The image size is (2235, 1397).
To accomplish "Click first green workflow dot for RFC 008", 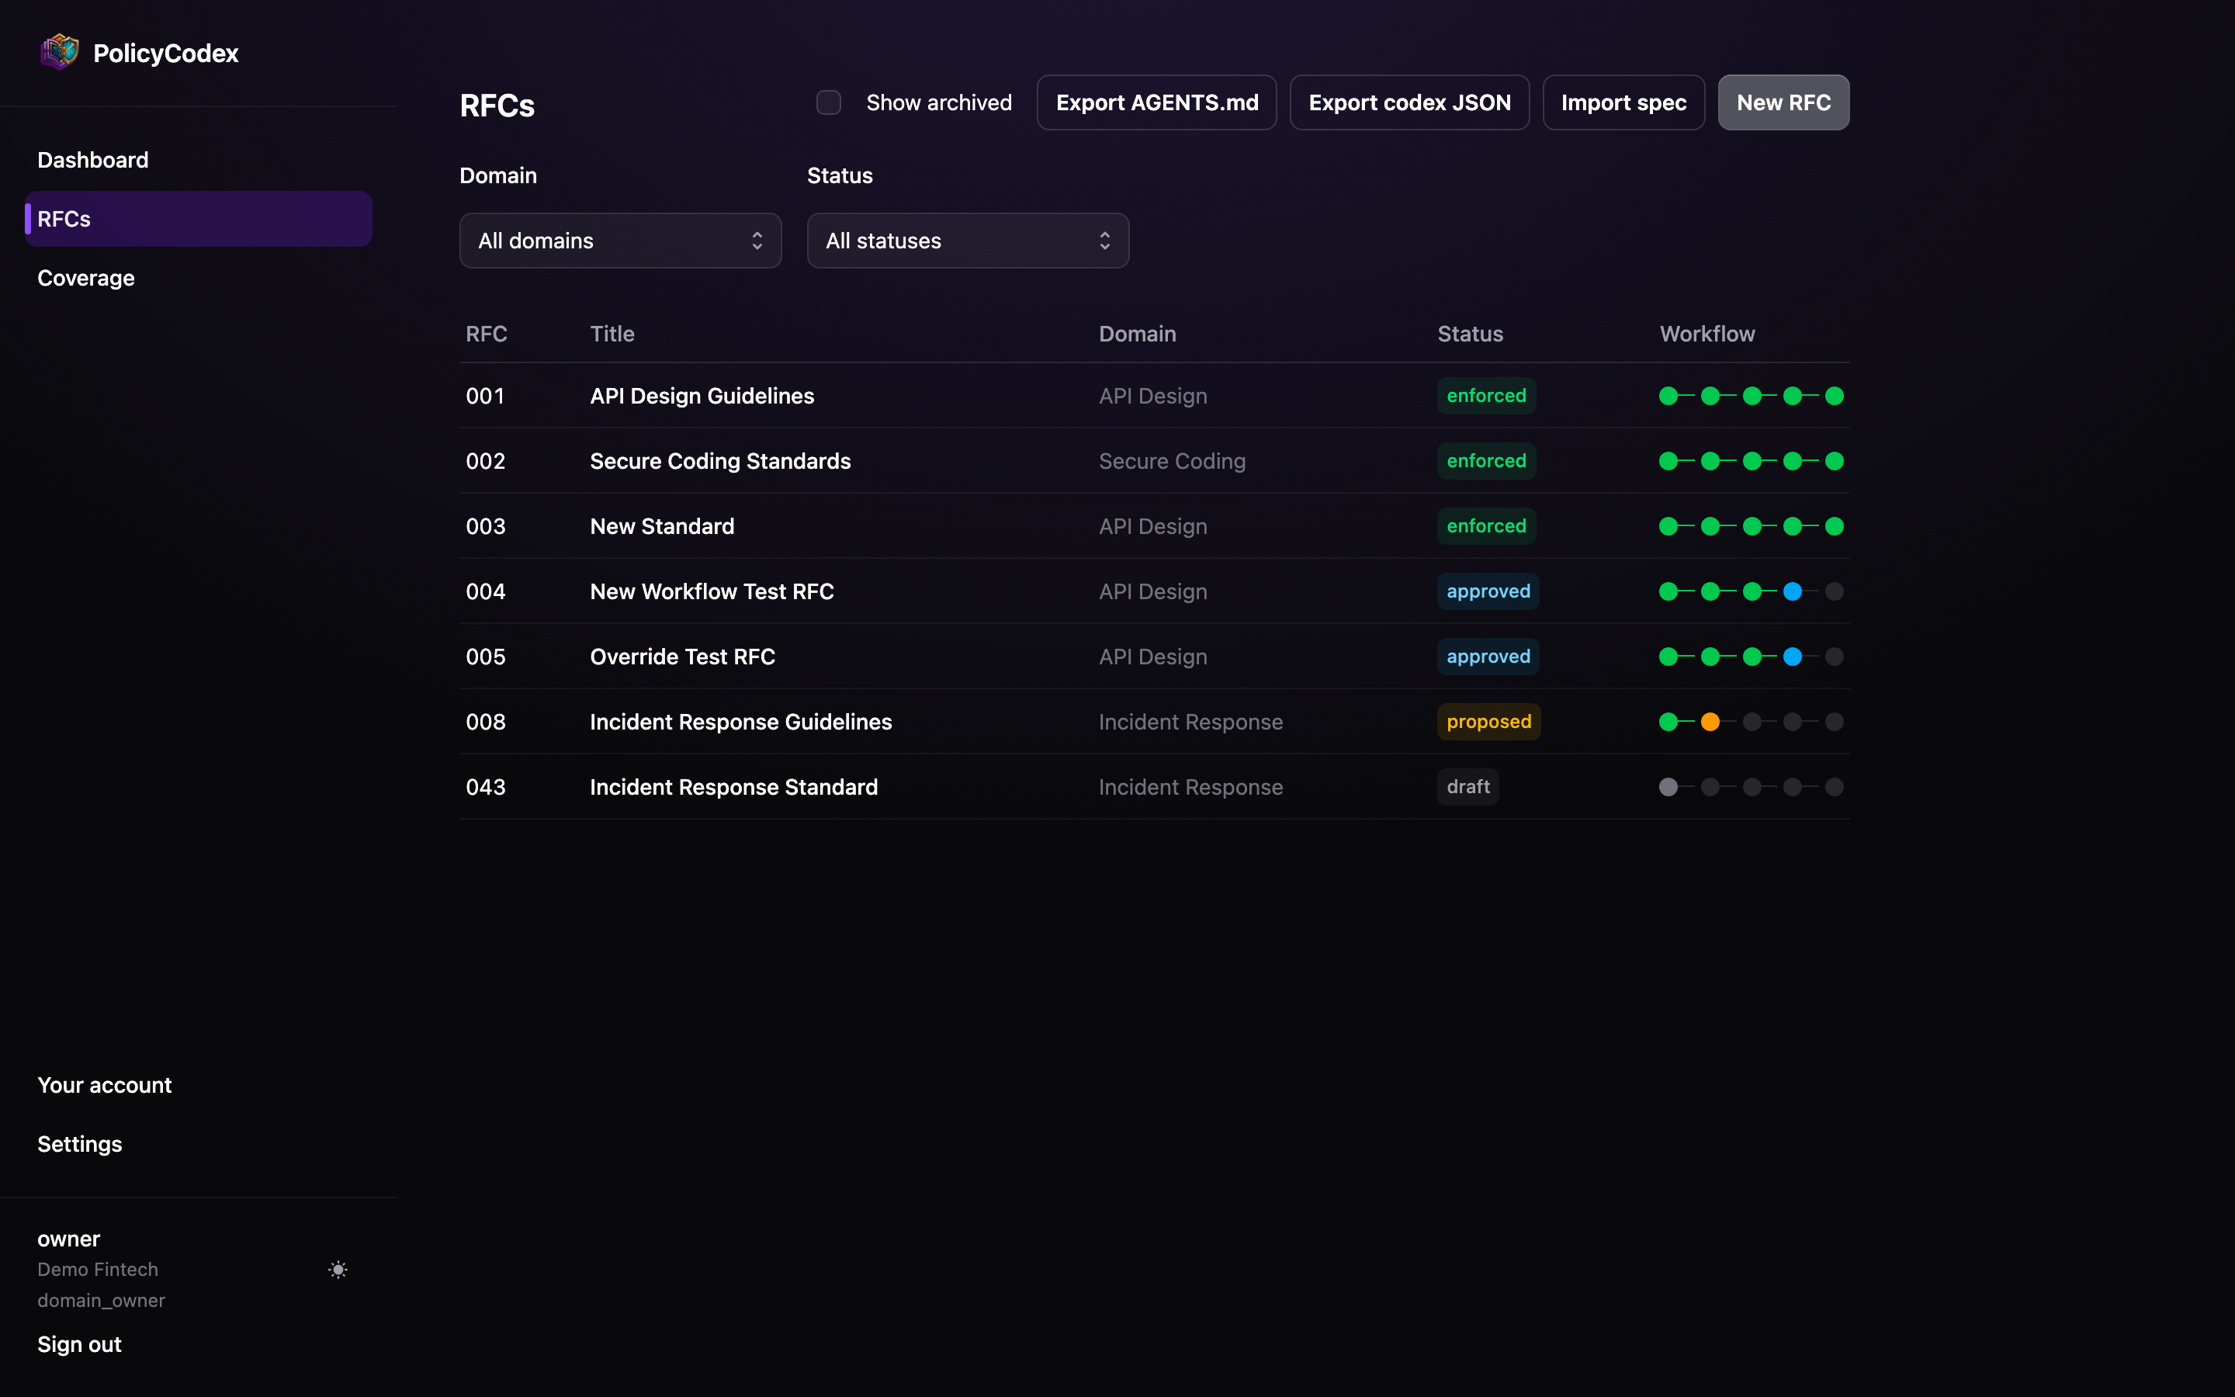I will click(x=1668, y=722).
